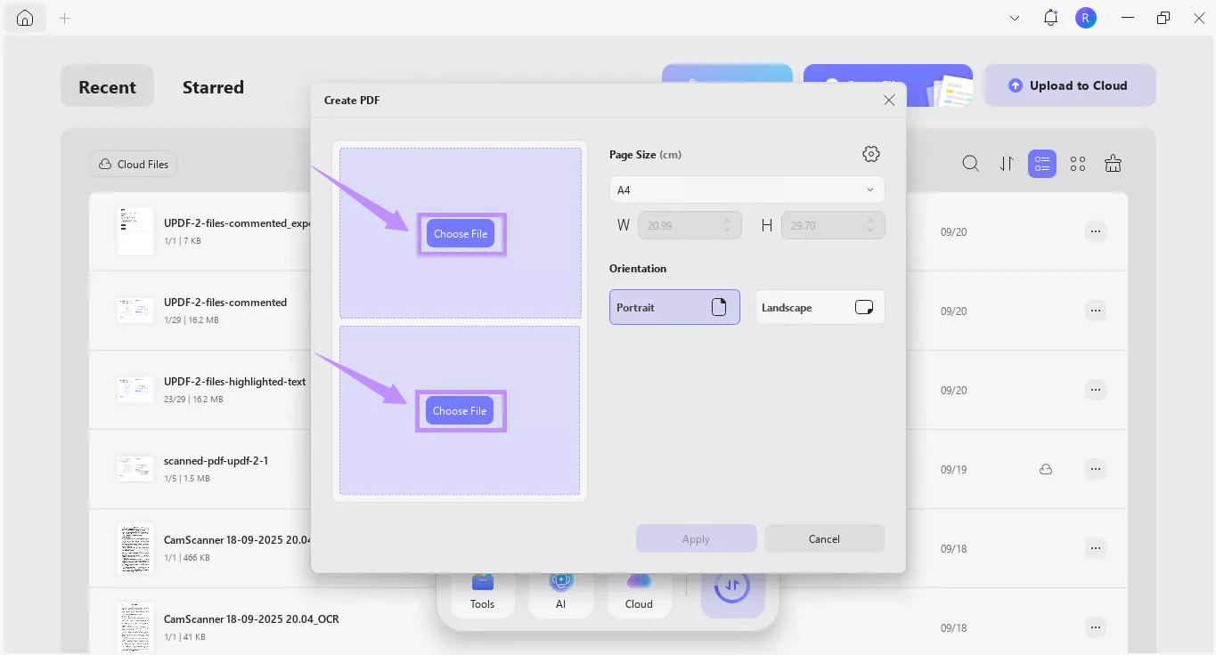
Task: Open the A4 page size dropdown
Action: click(746, 190)
